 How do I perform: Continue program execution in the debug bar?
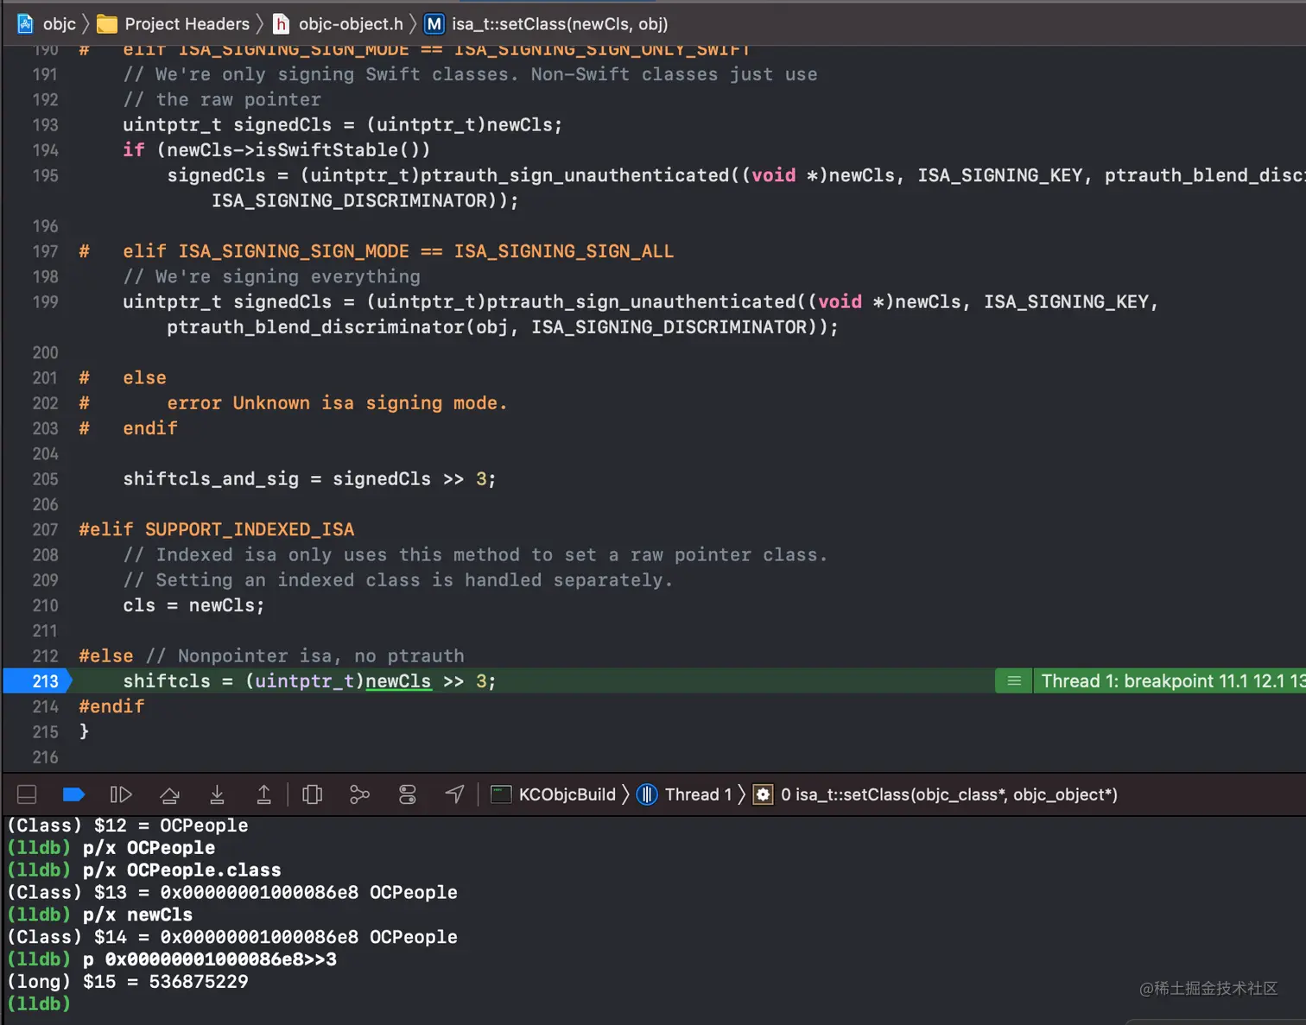pos(121,794)
